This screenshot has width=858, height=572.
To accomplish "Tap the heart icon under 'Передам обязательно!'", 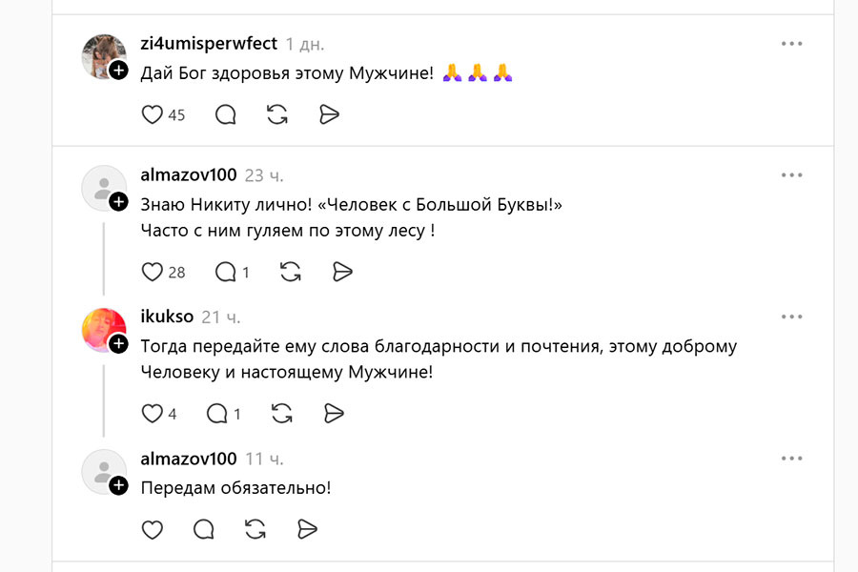I will (x=152, y=529).
